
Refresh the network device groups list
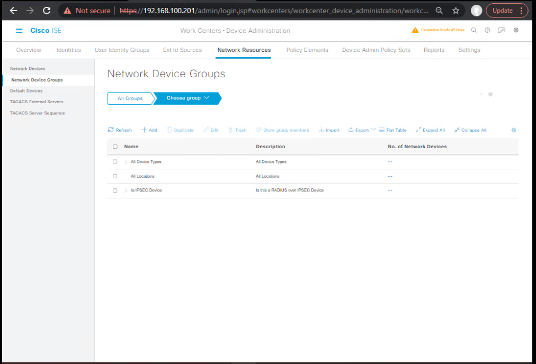click(120, 130)
